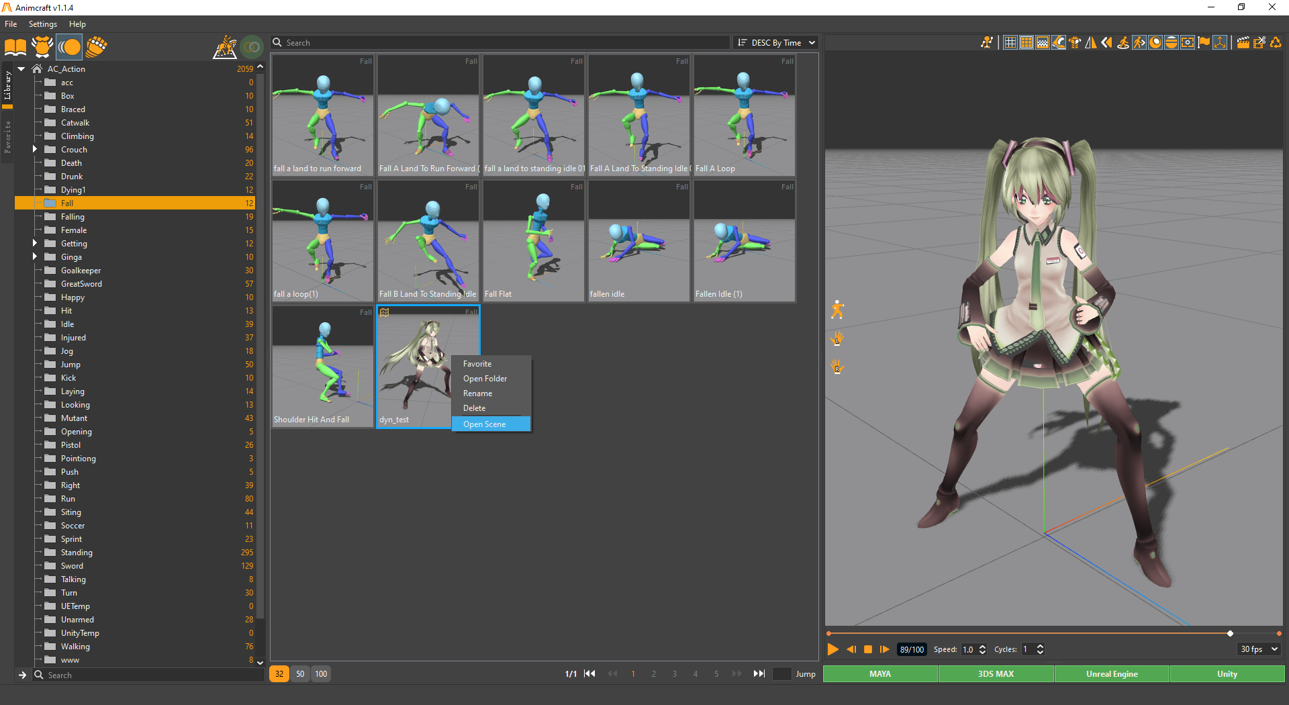
Task: Open the library book icon
Action: click(x=15, y=46)
